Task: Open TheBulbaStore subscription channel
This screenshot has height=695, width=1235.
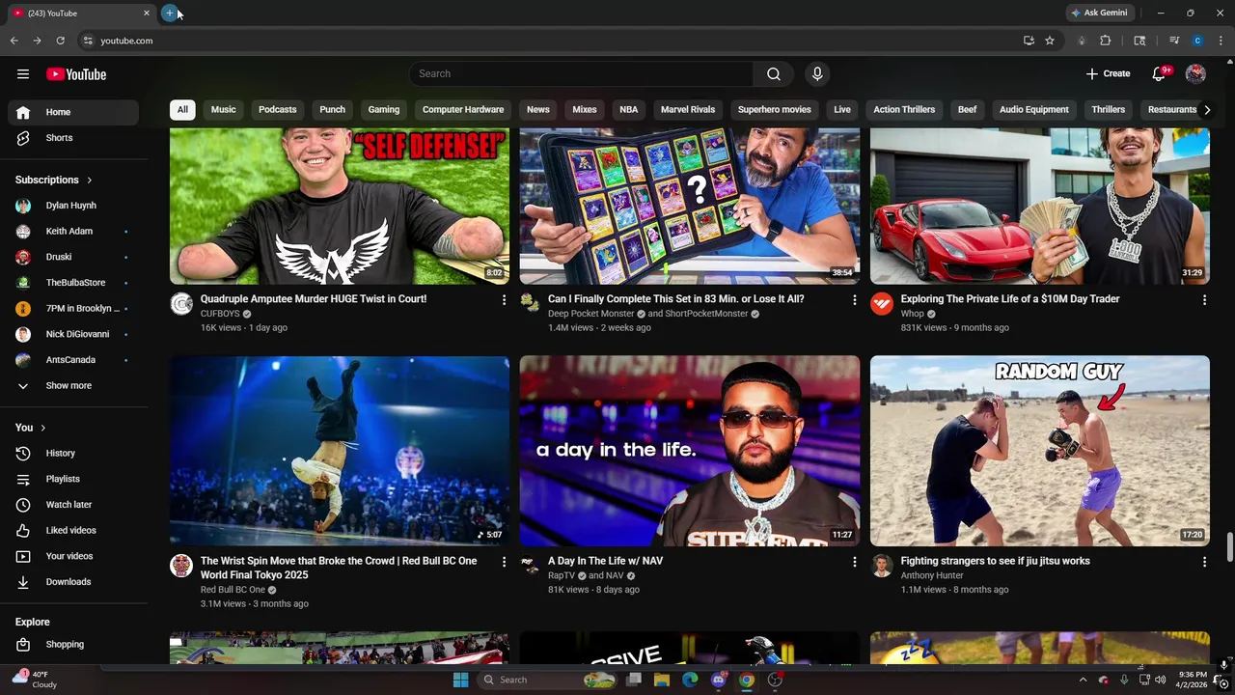Action: tap(73, 283)
